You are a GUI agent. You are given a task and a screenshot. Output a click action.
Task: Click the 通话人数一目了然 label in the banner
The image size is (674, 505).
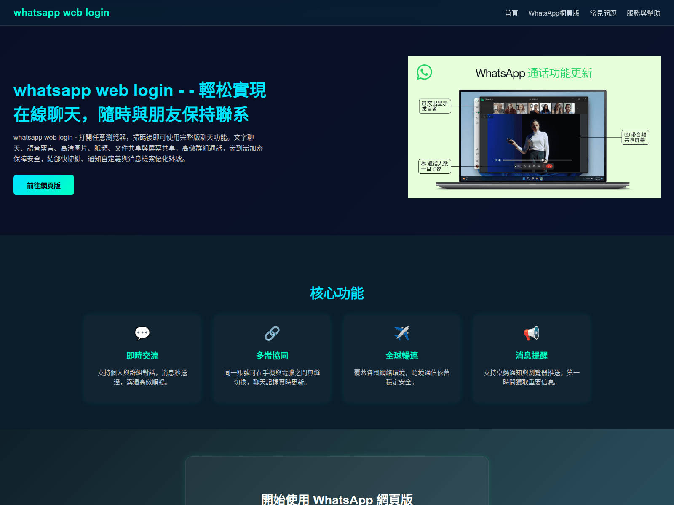435,166
